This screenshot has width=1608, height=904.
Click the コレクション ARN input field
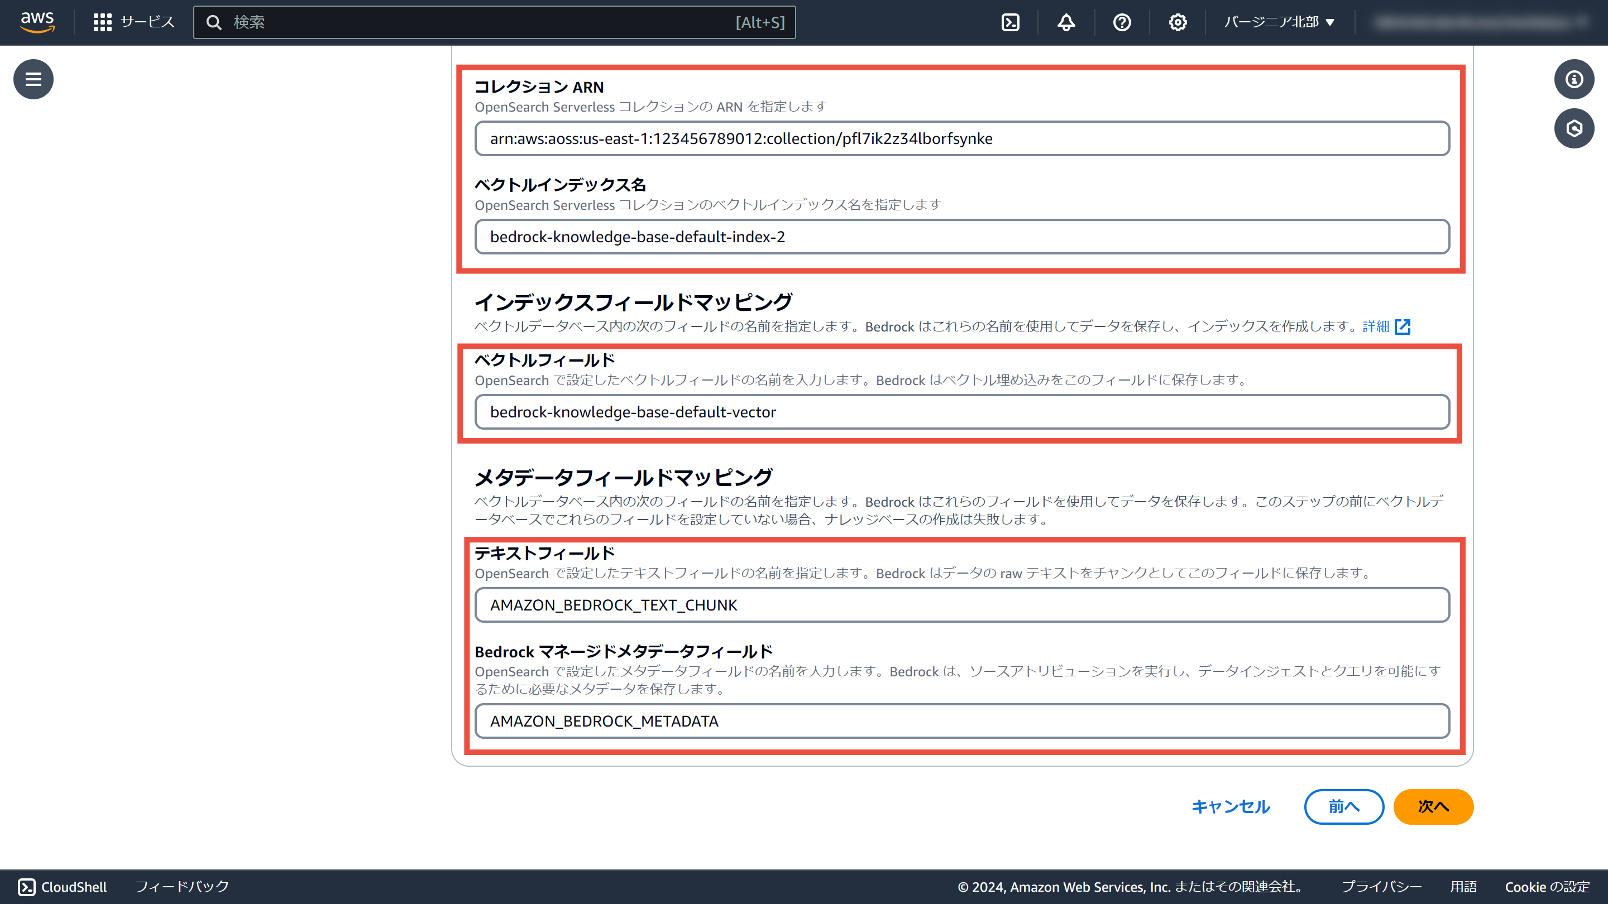[x=961, y=138]
